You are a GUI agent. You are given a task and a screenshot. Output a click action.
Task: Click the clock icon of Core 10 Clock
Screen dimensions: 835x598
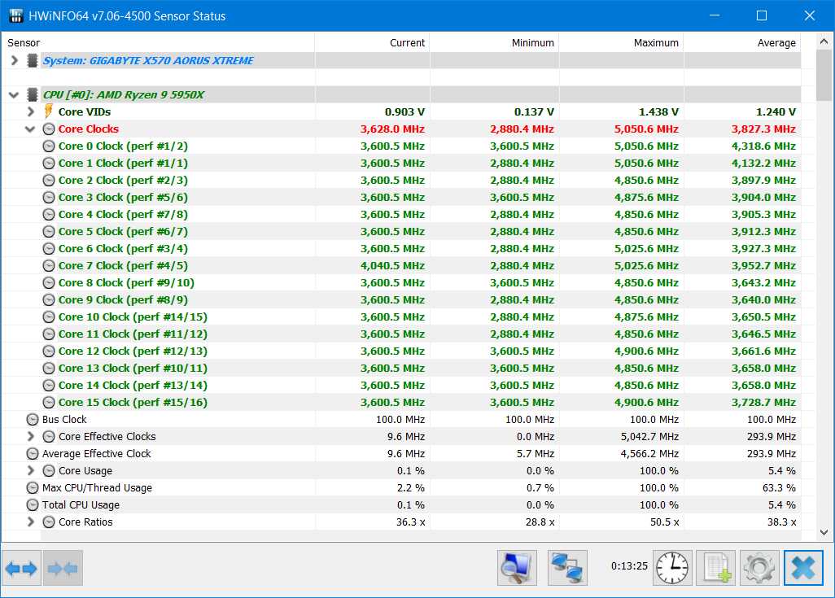[49, 316]
